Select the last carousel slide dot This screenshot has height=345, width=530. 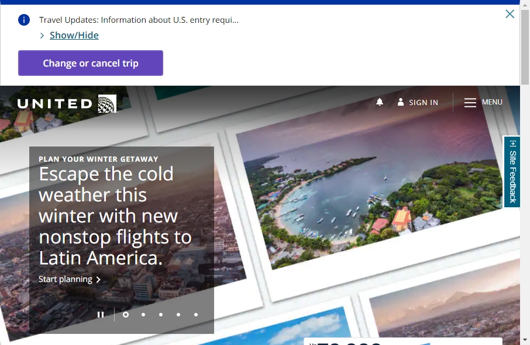click(x=196, y=315)
